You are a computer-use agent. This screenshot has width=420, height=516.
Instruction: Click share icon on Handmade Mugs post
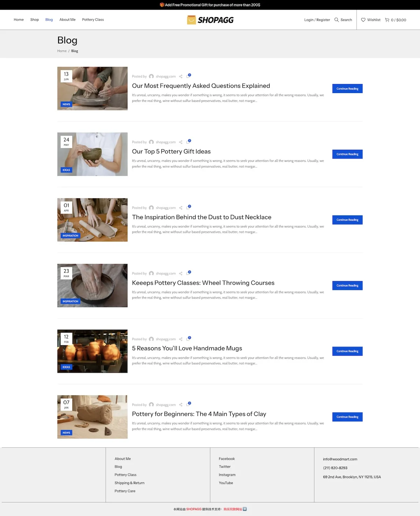pyautogui.click(x=181, y=339)
